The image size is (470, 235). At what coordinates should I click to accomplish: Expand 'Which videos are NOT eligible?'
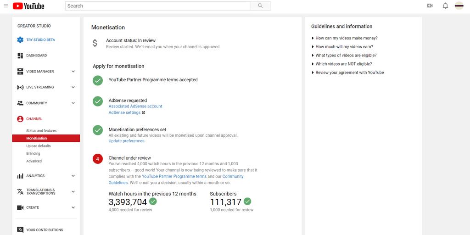click(341, 64)
